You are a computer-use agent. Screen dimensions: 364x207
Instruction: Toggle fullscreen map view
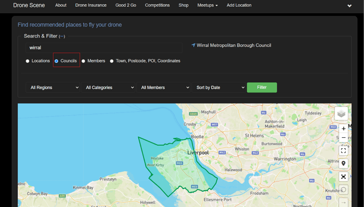[343, 150]
